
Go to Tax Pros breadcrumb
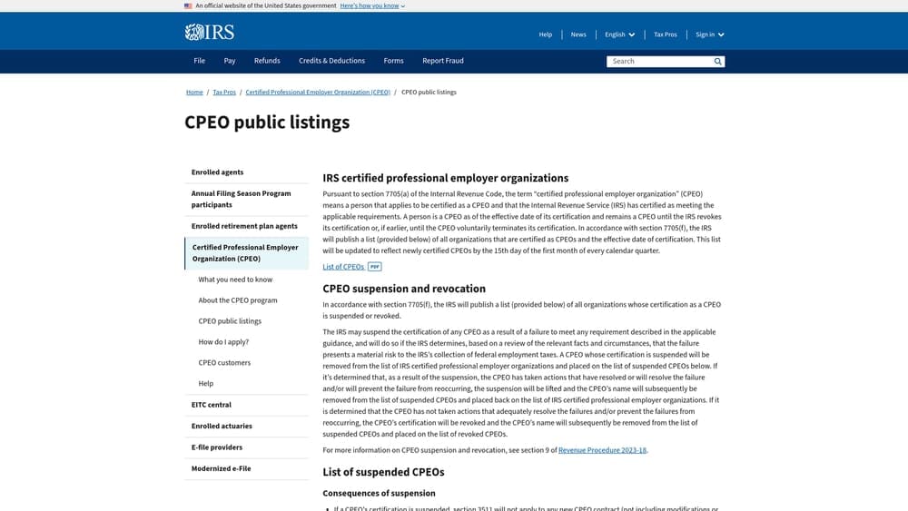pos(224,92)
